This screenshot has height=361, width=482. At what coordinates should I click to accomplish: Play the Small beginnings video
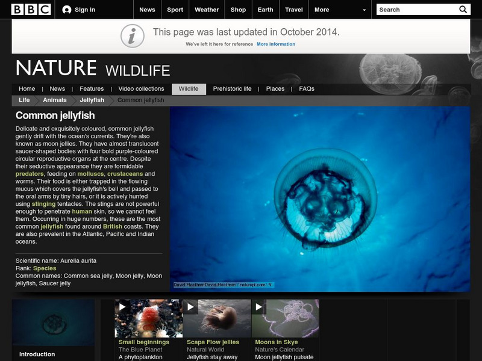pos(121,307)
